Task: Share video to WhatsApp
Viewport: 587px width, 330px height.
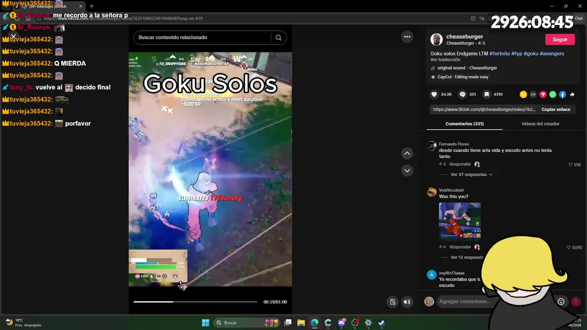Action: (x=553, y=94)
